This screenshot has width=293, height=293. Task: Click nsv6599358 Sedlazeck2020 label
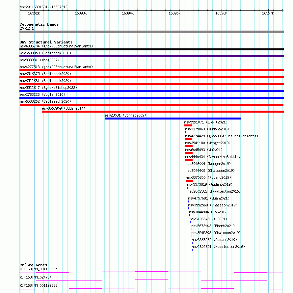tap(45, 53)
